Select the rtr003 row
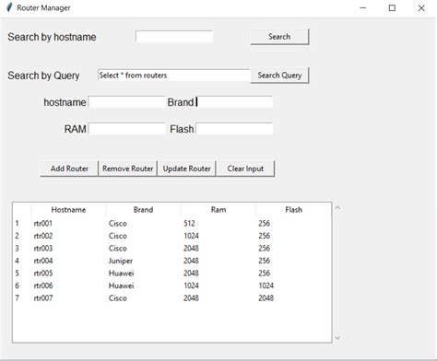437x361 pixels. pyautogui.click(x=172, y=248)
